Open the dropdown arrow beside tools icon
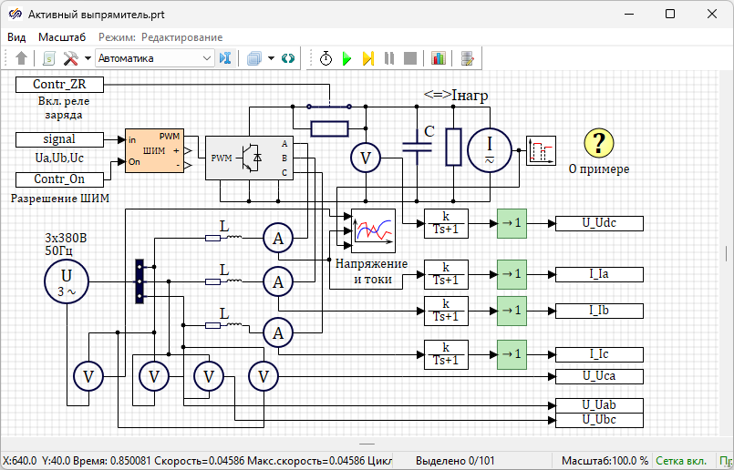 tap(88, 58)
